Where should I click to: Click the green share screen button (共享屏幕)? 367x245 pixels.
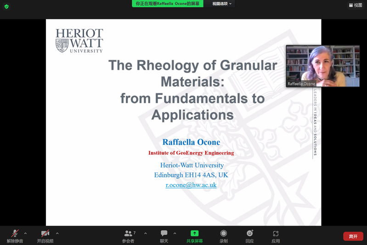point(194,236)
